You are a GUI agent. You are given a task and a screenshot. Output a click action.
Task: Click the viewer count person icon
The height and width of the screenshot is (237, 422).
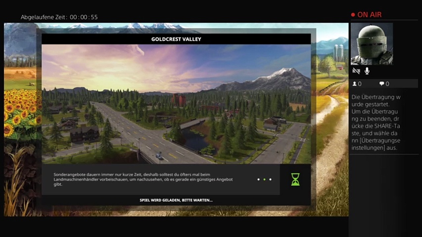355,84
